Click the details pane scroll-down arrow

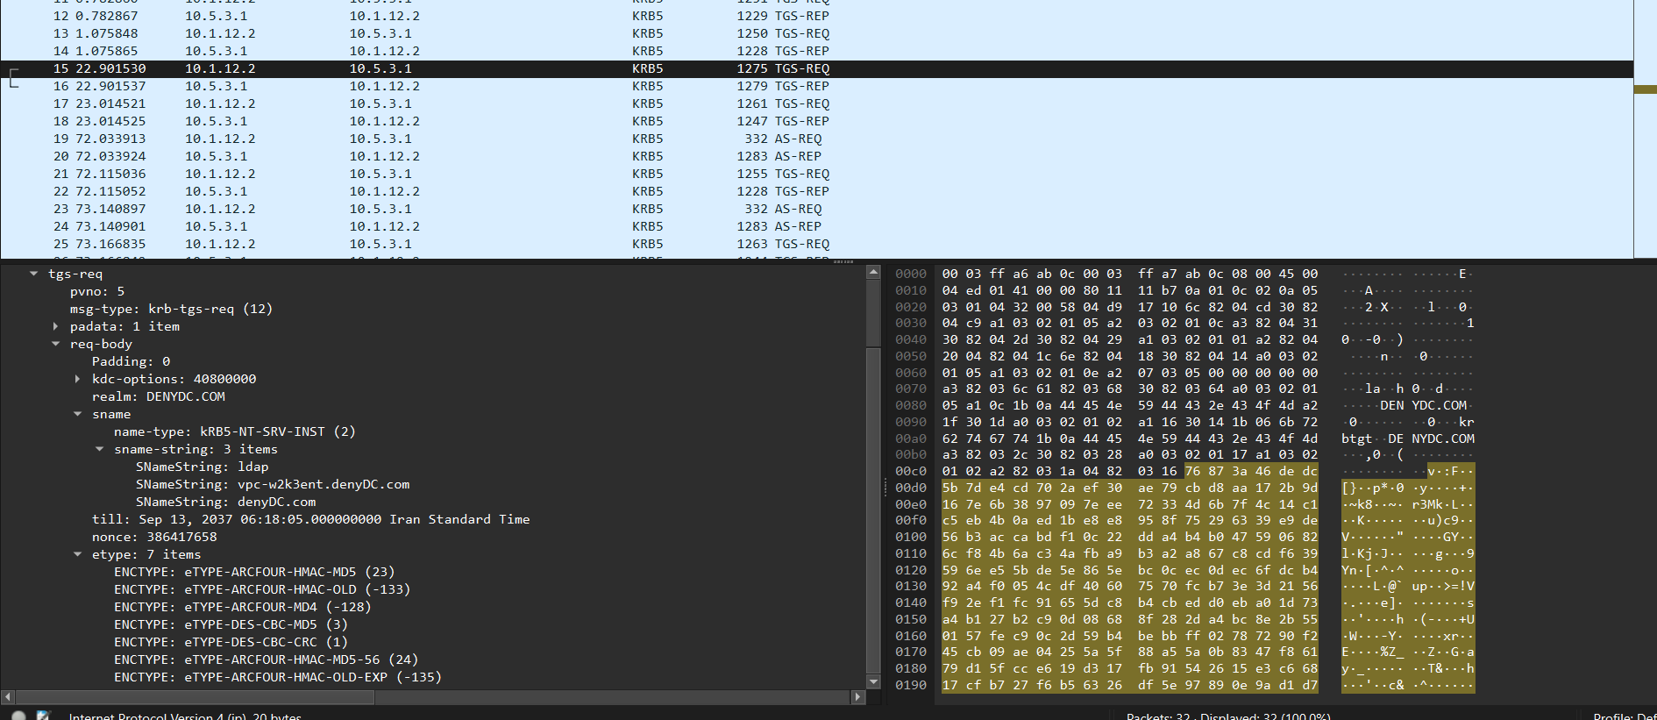[873, 681]
